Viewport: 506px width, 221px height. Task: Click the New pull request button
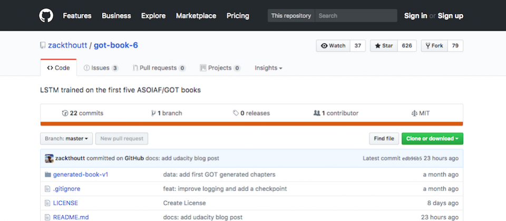tap(122, 138)
